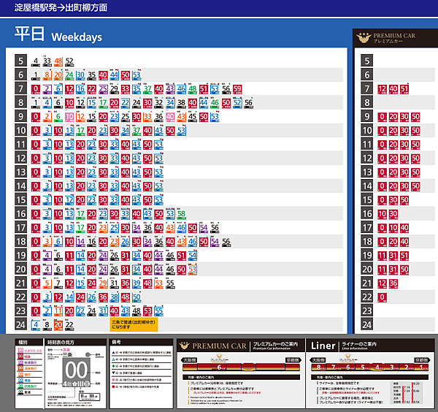Click the blue 53 in the 6 o'clock row
This screenshot has height=412, width=438.
pos(137,75)
